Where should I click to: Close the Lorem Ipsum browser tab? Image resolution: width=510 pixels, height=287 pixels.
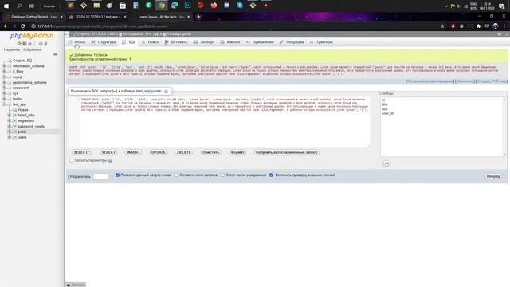(x=188, y=17)
